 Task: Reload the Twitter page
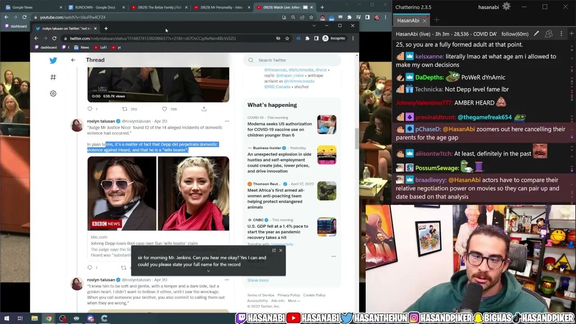click(x=54, y=38)
